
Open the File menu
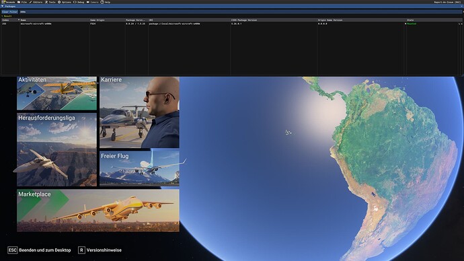(x=22, y=2)
